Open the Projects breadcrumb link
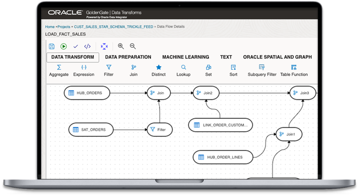Viewport: 359px width, 196px height. pyautogui.click(x=64, y=27)
